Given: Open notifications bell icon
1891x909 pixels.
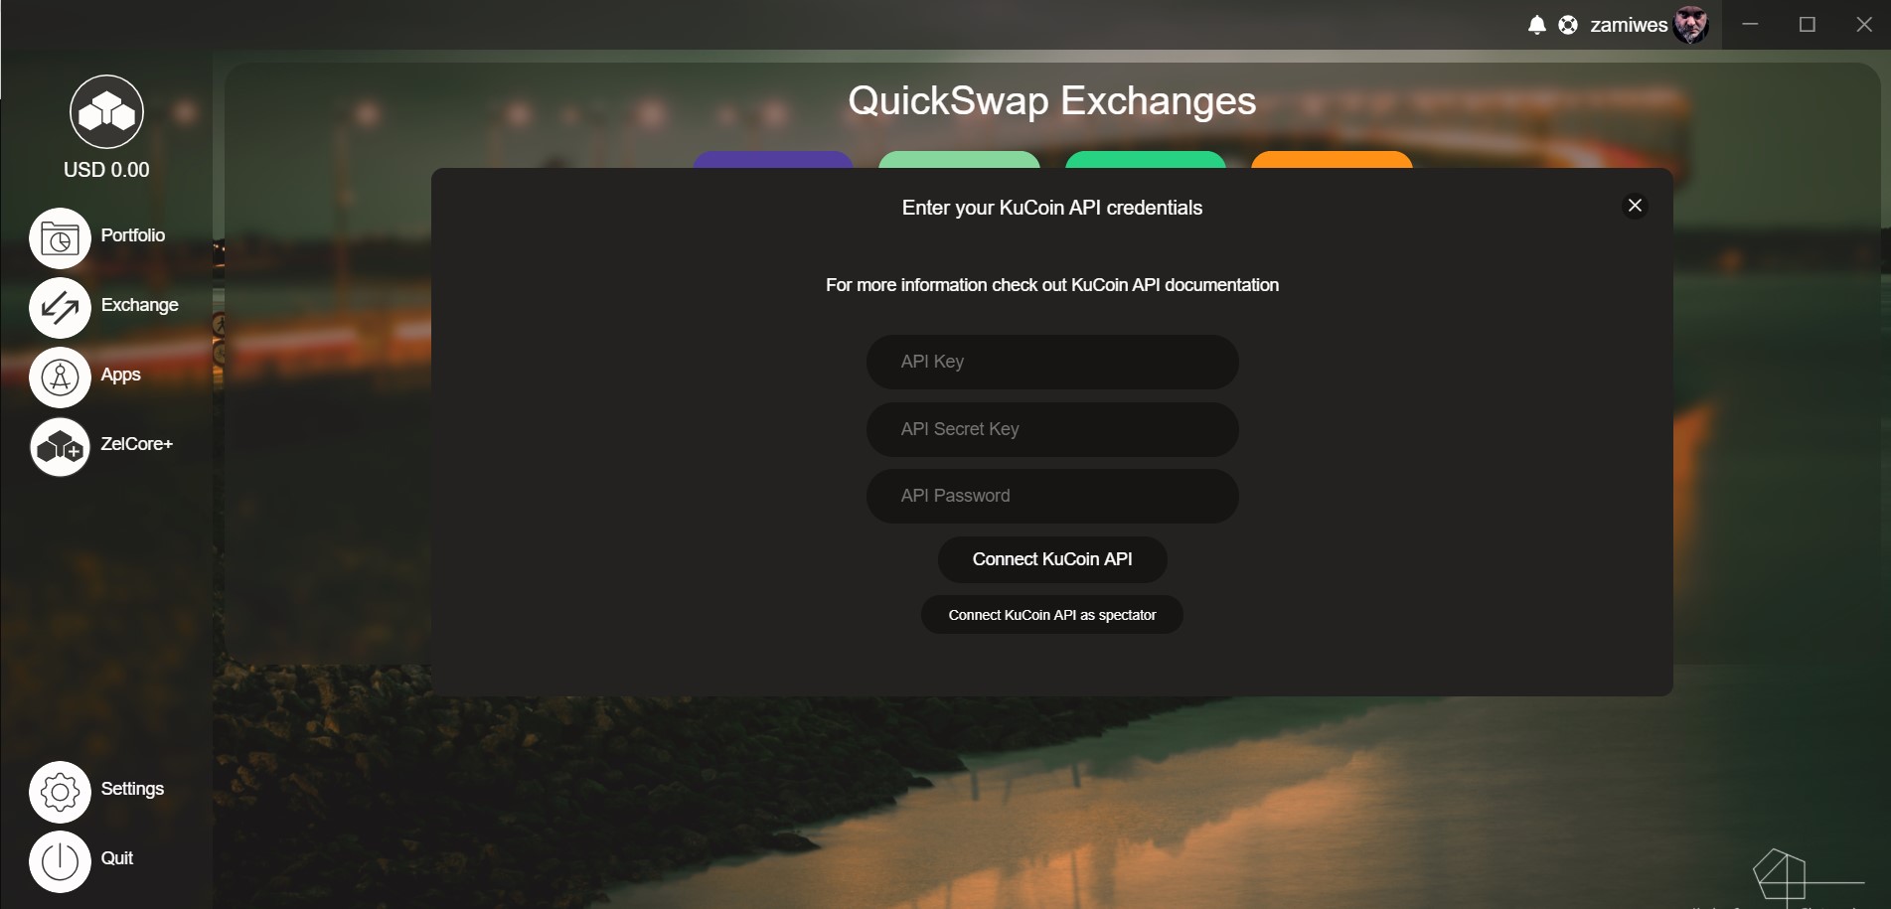Looking at the screenshot, I should [1536, 25].
